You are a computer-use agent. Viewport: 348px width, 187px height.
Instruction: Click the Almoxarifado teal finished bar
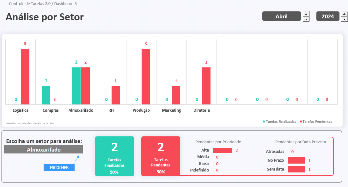(x=76, y=86)
